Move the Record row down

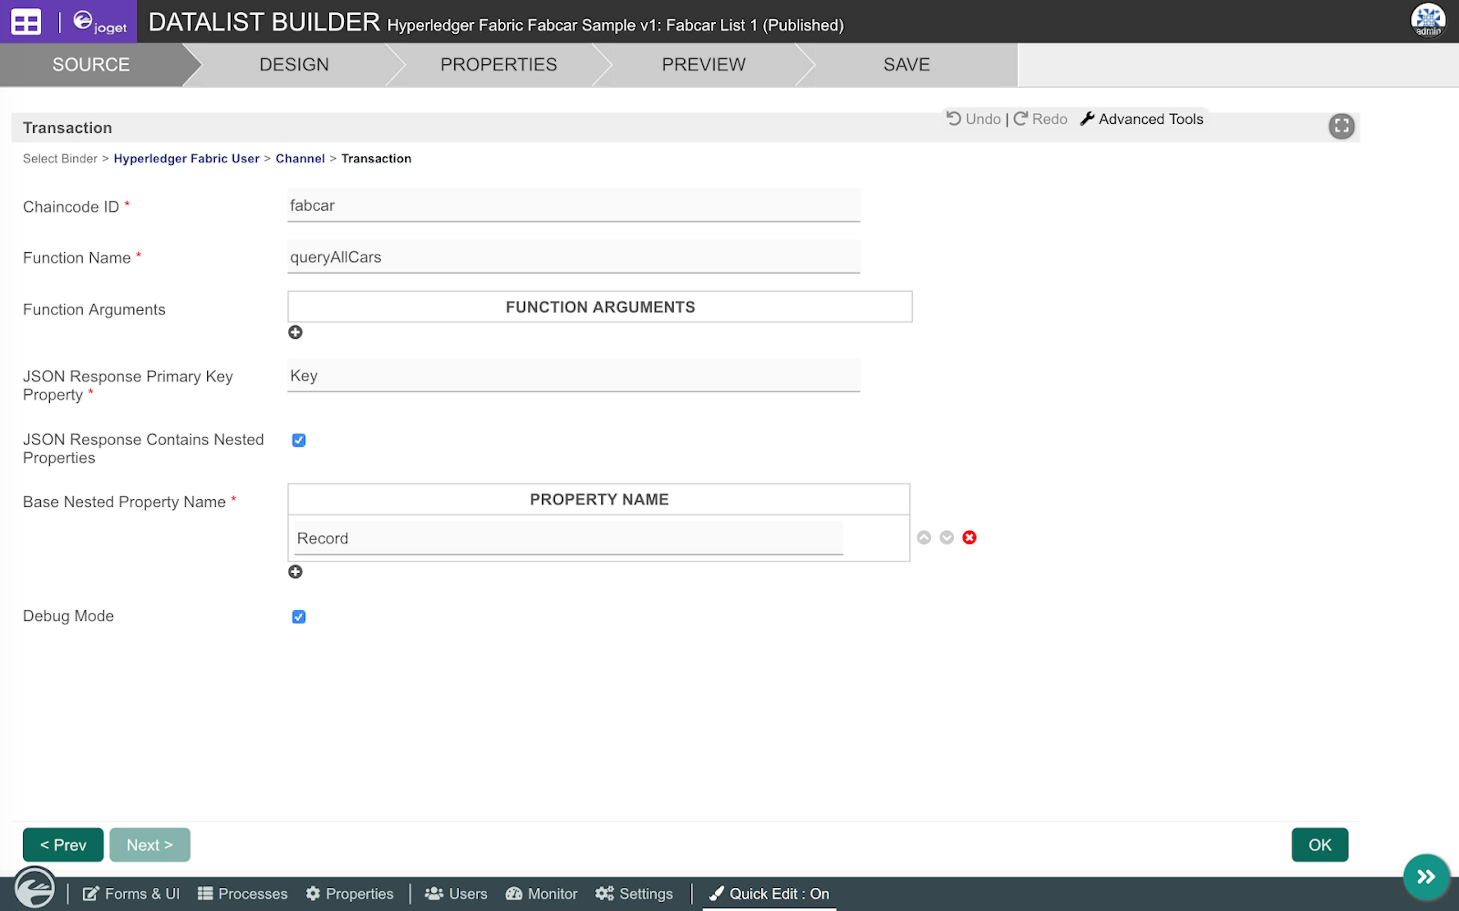tap(946, 538)
